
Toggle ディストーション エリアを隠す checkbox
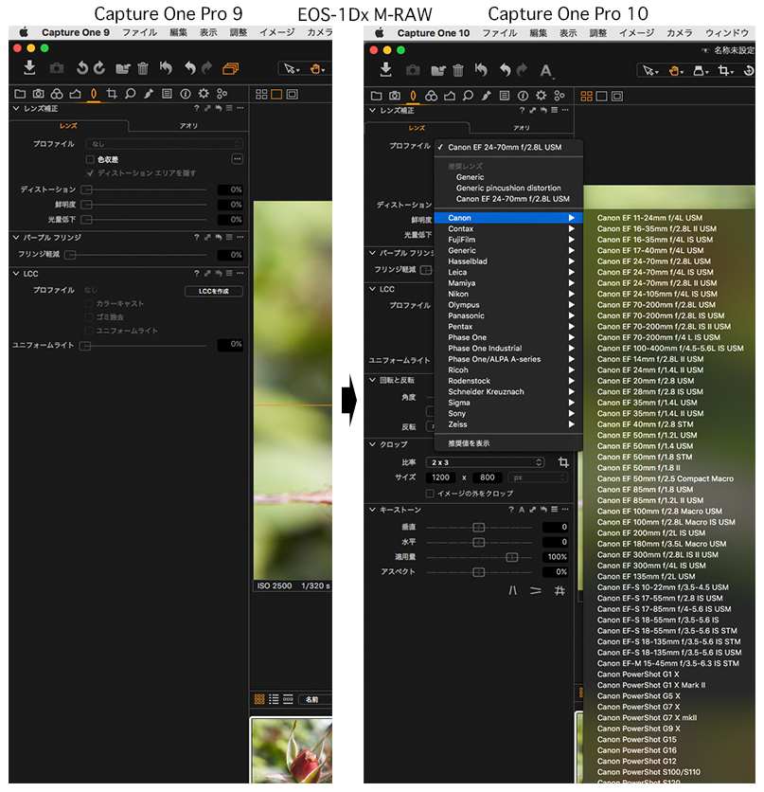click(x=90, y=173)
